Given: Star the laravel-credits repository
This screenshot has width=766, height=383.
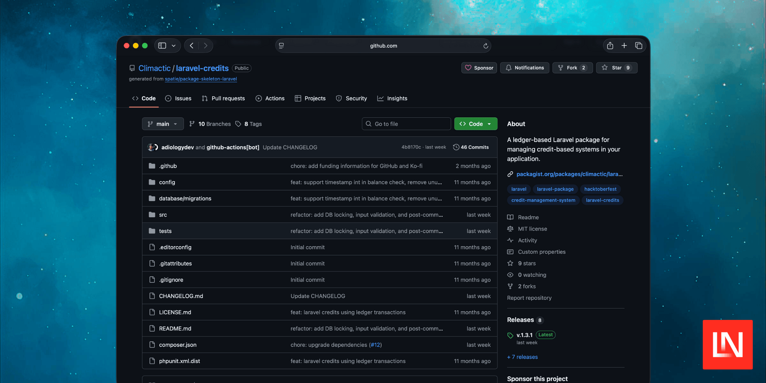Looking at the screenshot, I should (617, 68).
